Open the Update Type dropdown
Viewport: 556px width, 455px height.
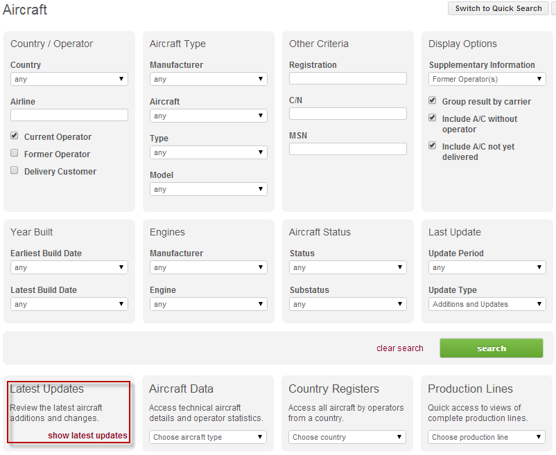487,304
